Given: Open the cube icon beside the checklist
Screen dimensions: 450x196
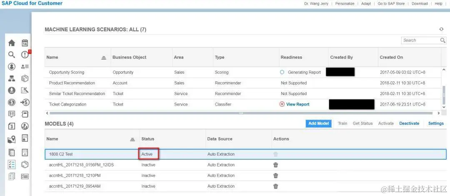Looking at the screenshot, I should tap(25, 164).
